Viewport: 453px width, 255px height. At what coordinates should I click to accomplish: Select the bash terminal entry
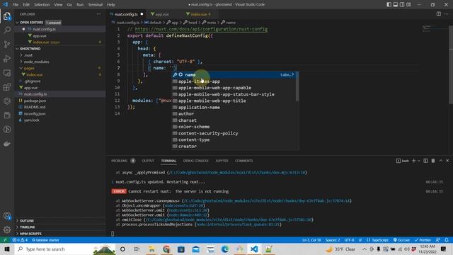pos(403,161)
